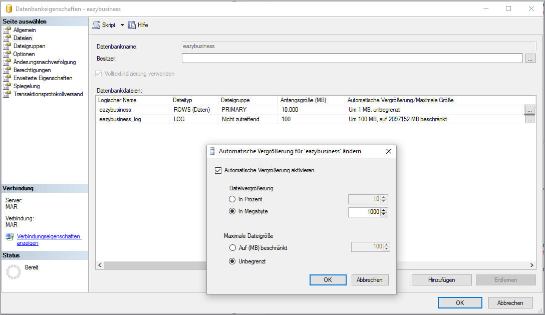Choose Auf (MB) beschränkt radio option

click(x=232, y=248)
